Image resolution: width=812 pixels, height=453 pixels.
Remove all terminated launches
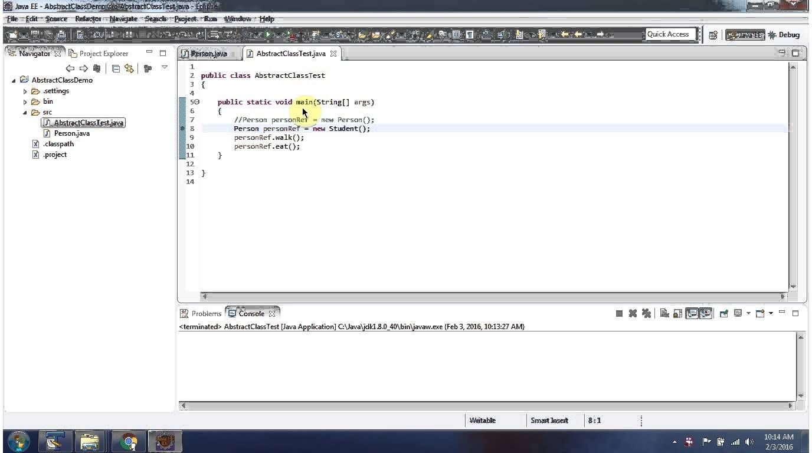click(646, 313)
